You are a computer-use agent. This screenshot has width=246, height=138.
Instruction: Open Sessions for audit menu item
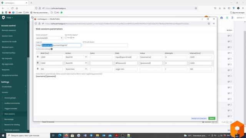tap(9, 42)
